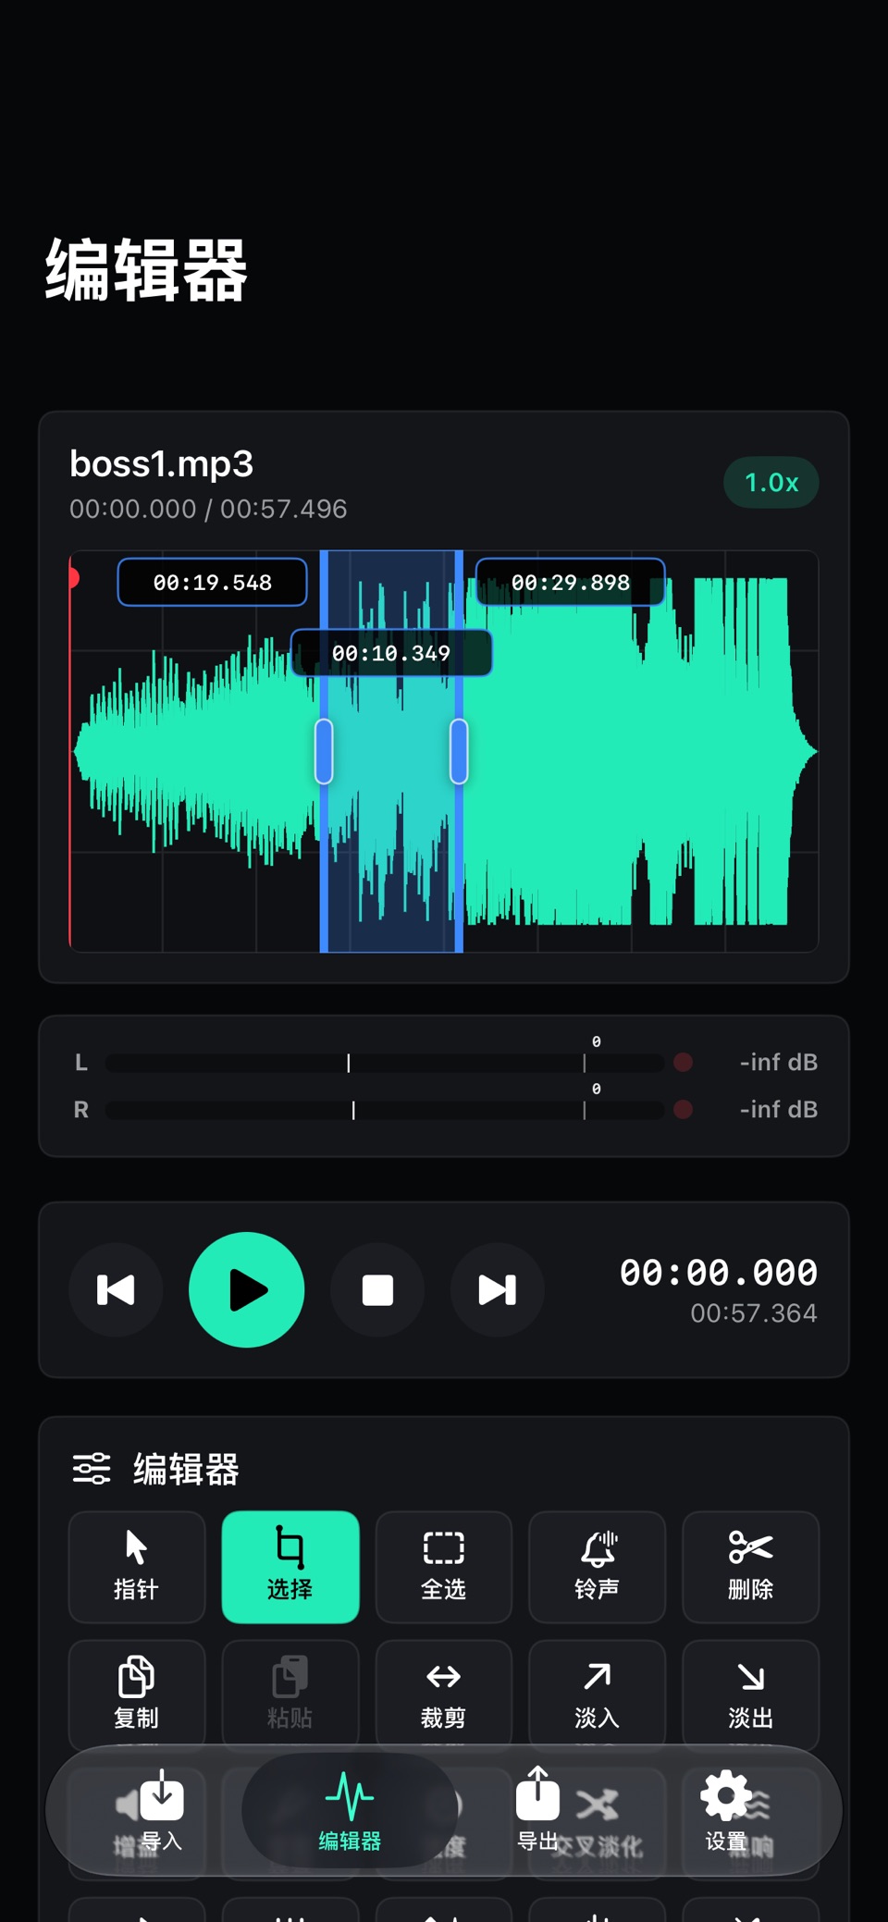This screenshot has height=1922, width=888.
Task: Select the 指针 pointer tool
Action: tap(137, 1566)
